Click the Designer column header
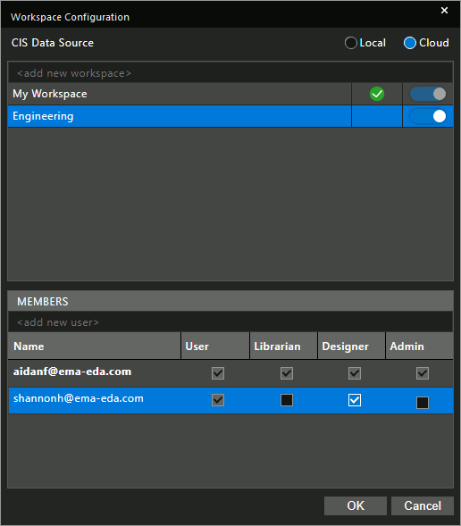This screenshot has height=526, width=461. pyautogui.click(x=351, y=346)
